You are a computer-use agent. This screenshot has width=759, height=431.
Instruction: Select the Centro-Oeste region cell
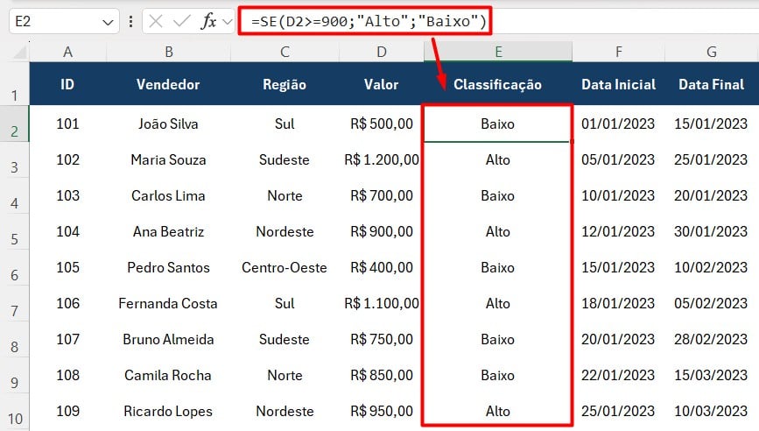[285, 267]
